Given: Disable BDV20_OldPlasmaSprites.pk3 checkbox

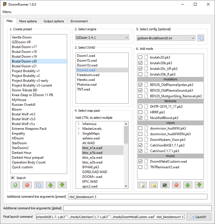Looking at the screenshot, I should (x=140, y=85).
